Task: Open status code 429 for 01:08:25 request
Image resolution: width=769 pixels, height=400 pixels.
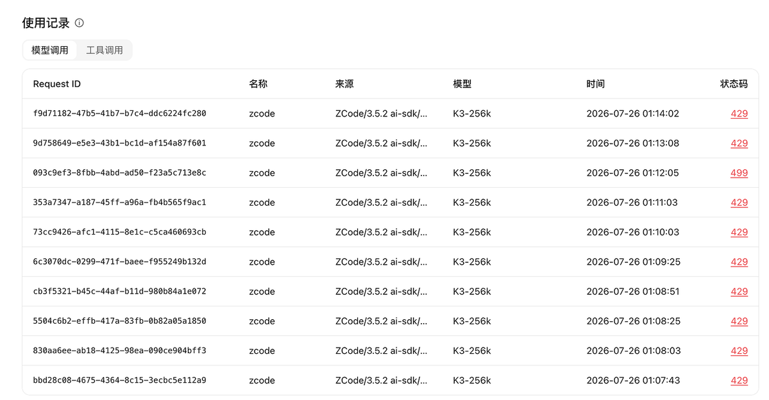Action: click(x=739, y=321)
